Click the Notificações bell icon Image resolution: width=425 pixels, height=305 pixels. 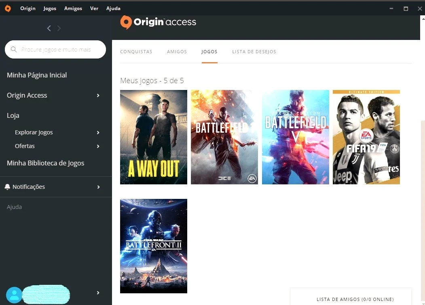tap(7, 186)
